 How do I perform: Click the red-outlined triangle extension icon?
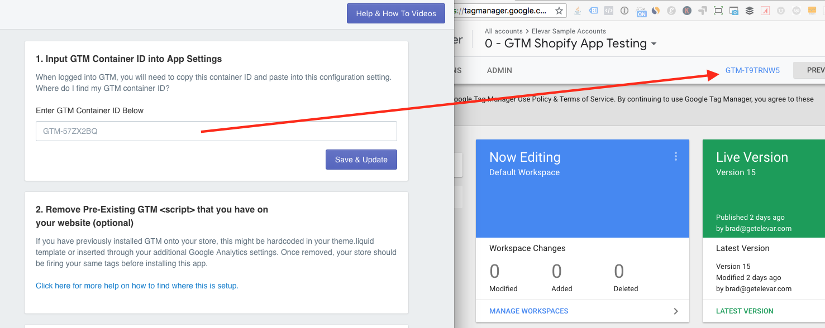(x=765, y=11)
